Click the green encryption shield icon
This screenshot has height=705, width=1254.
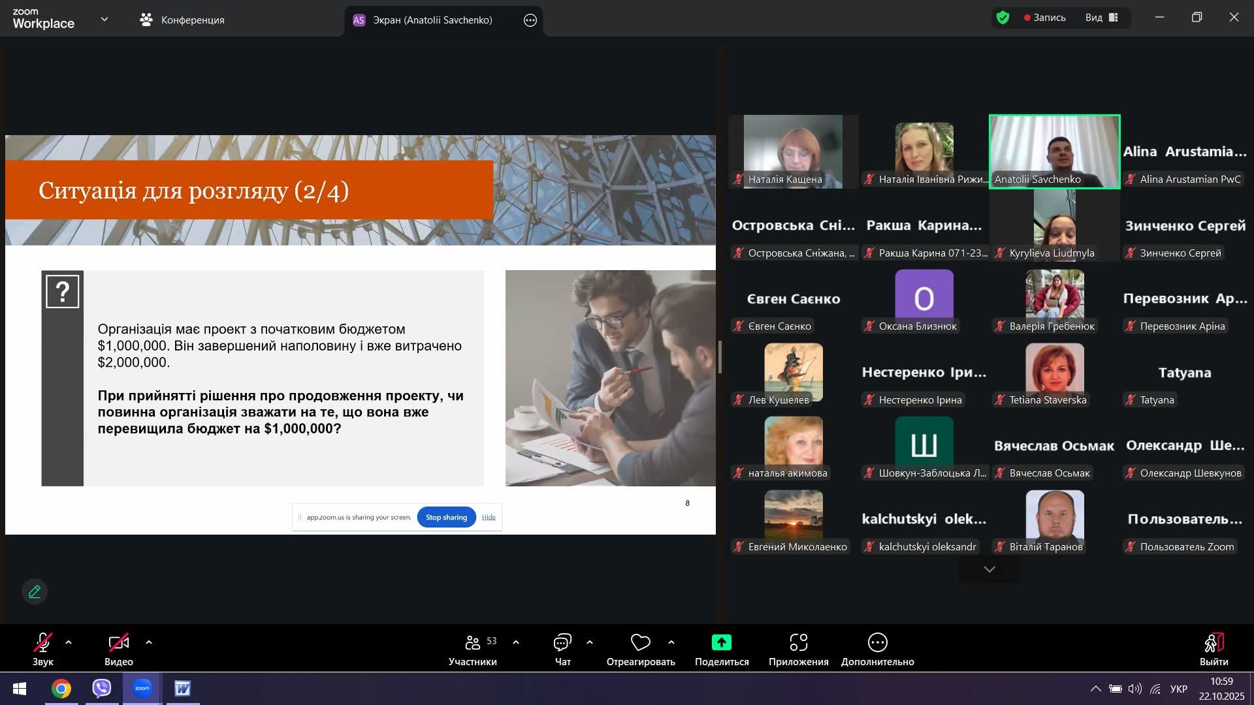pos(1003,18)
